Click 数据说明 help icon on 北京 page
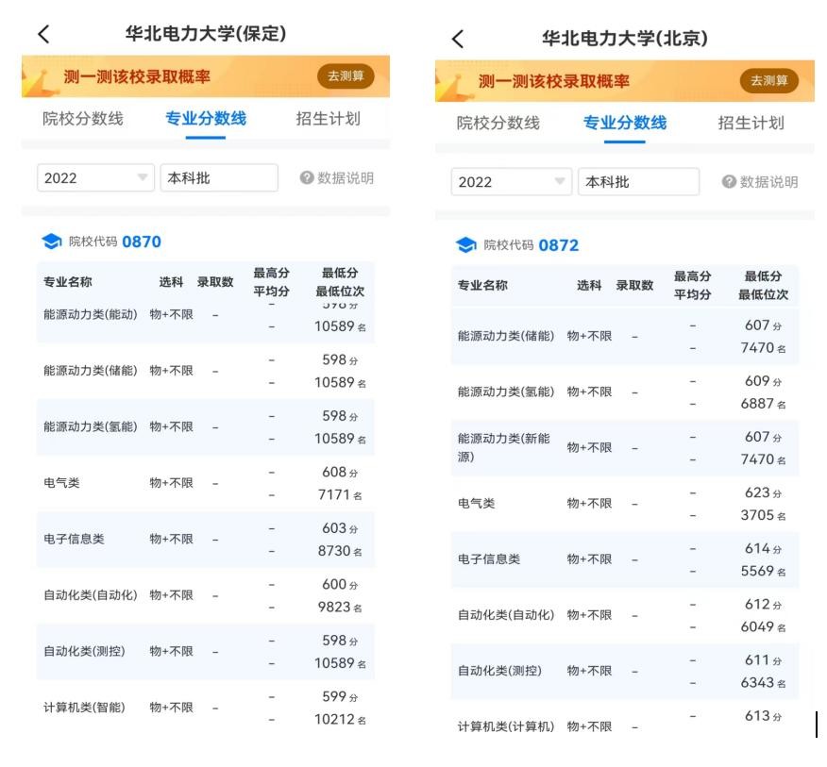 pos(729,182)
